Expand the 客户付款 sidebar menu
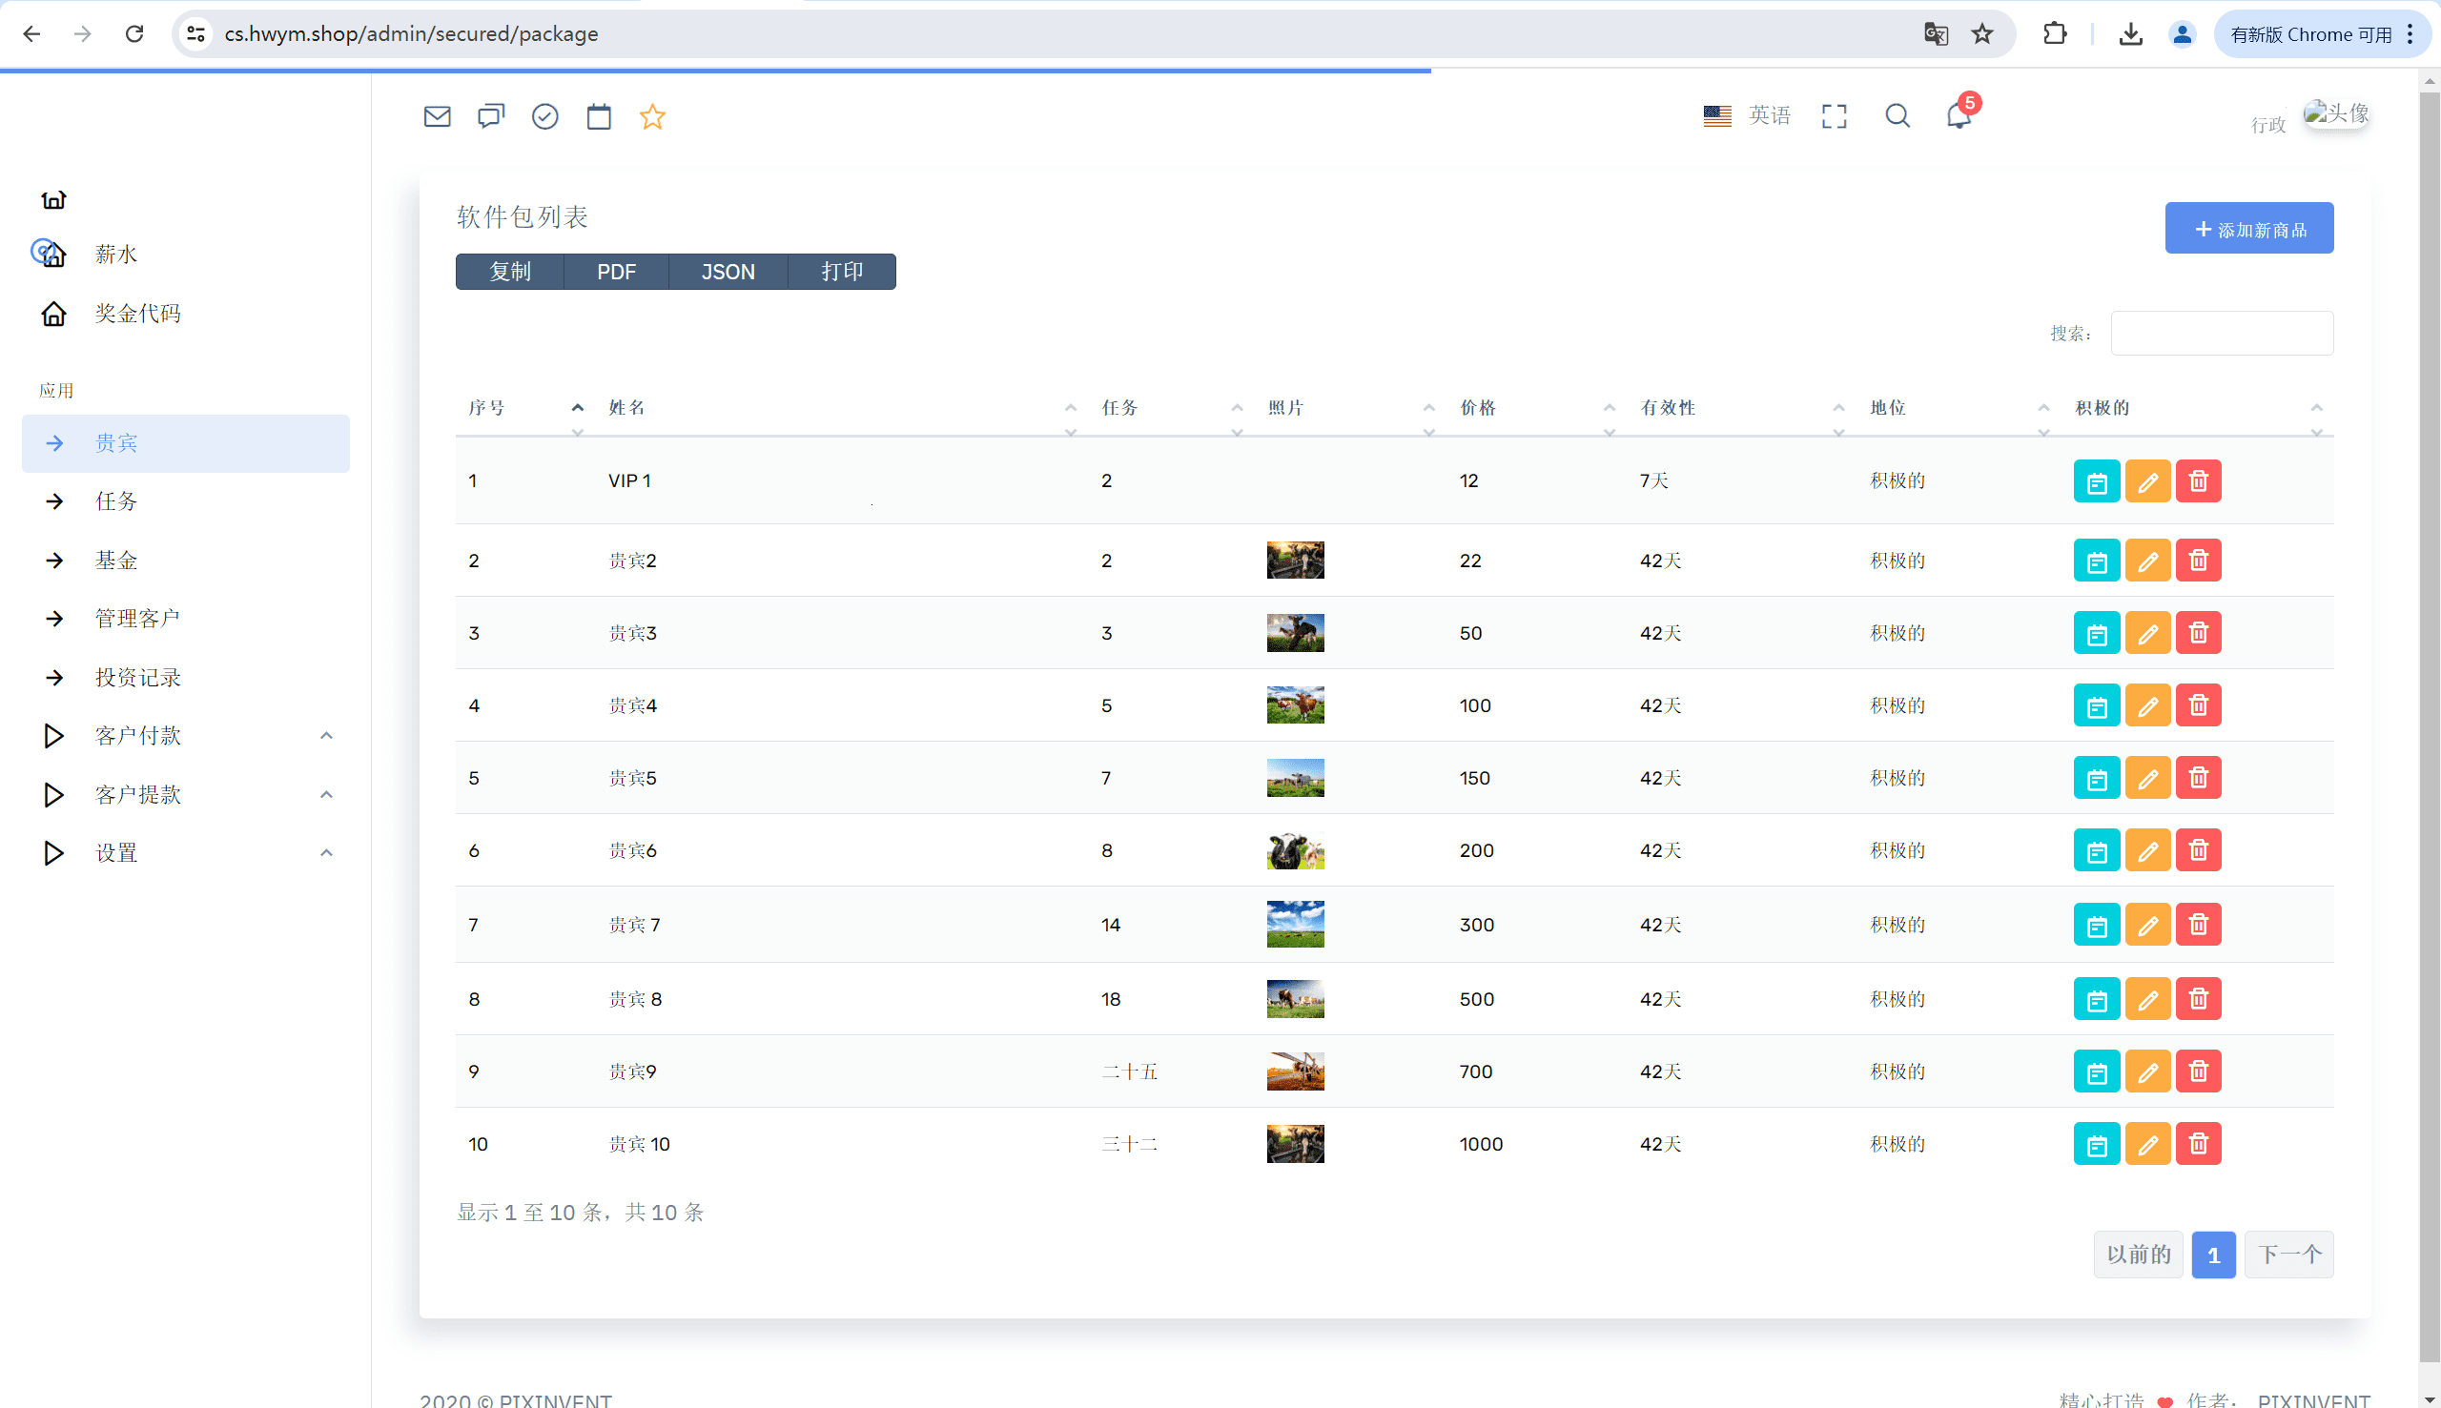This screenshot has width=2441, height=1408. pos(137,736)
